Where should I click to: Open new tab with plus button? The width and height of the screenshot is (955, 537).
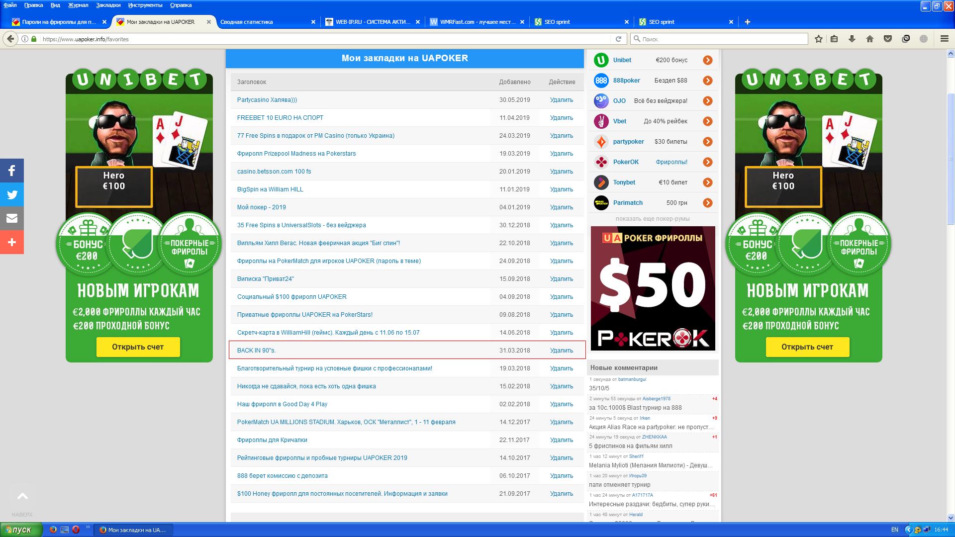coord(747,22)
